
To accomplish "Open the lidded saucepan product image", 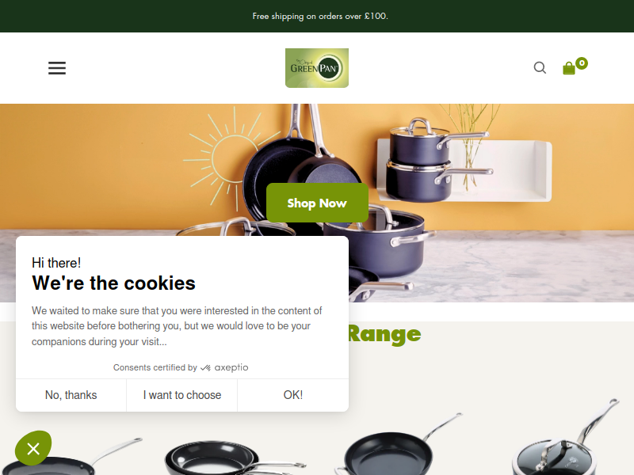I will 564,440.
